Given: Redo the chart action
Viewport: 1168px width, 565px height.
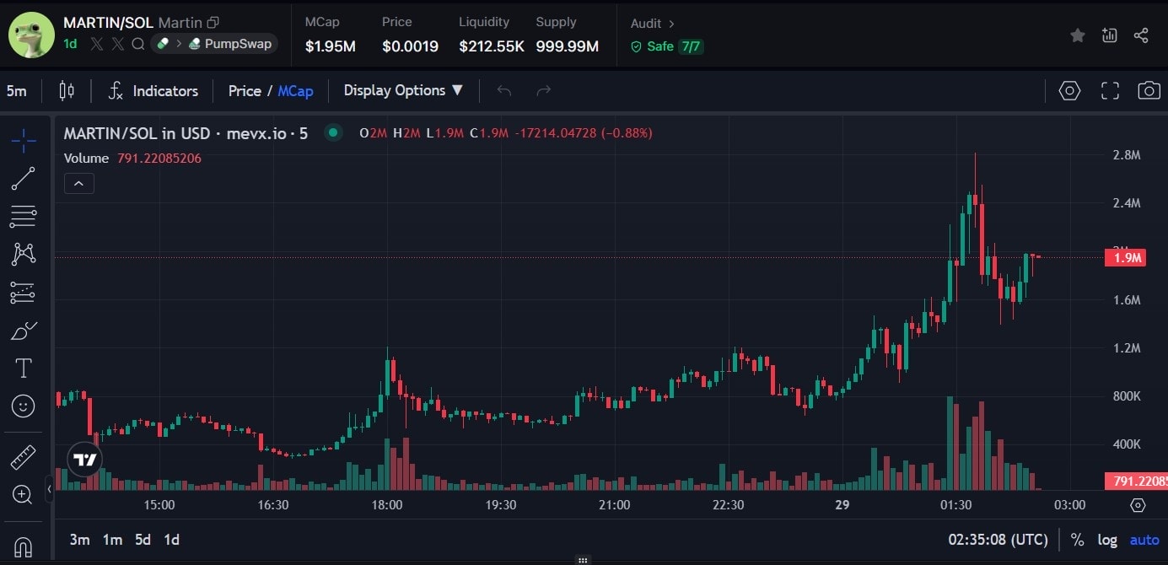Looking at the screenshot, I should click(544, 90).
